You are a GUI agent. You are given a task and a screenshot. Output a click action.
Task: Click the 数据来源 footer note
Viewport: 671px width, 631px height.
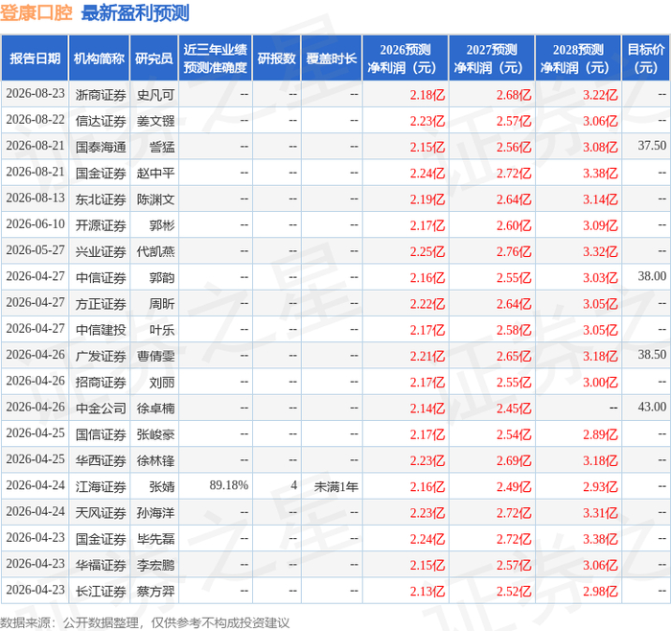pyautogui.click(x=145, y=622)
